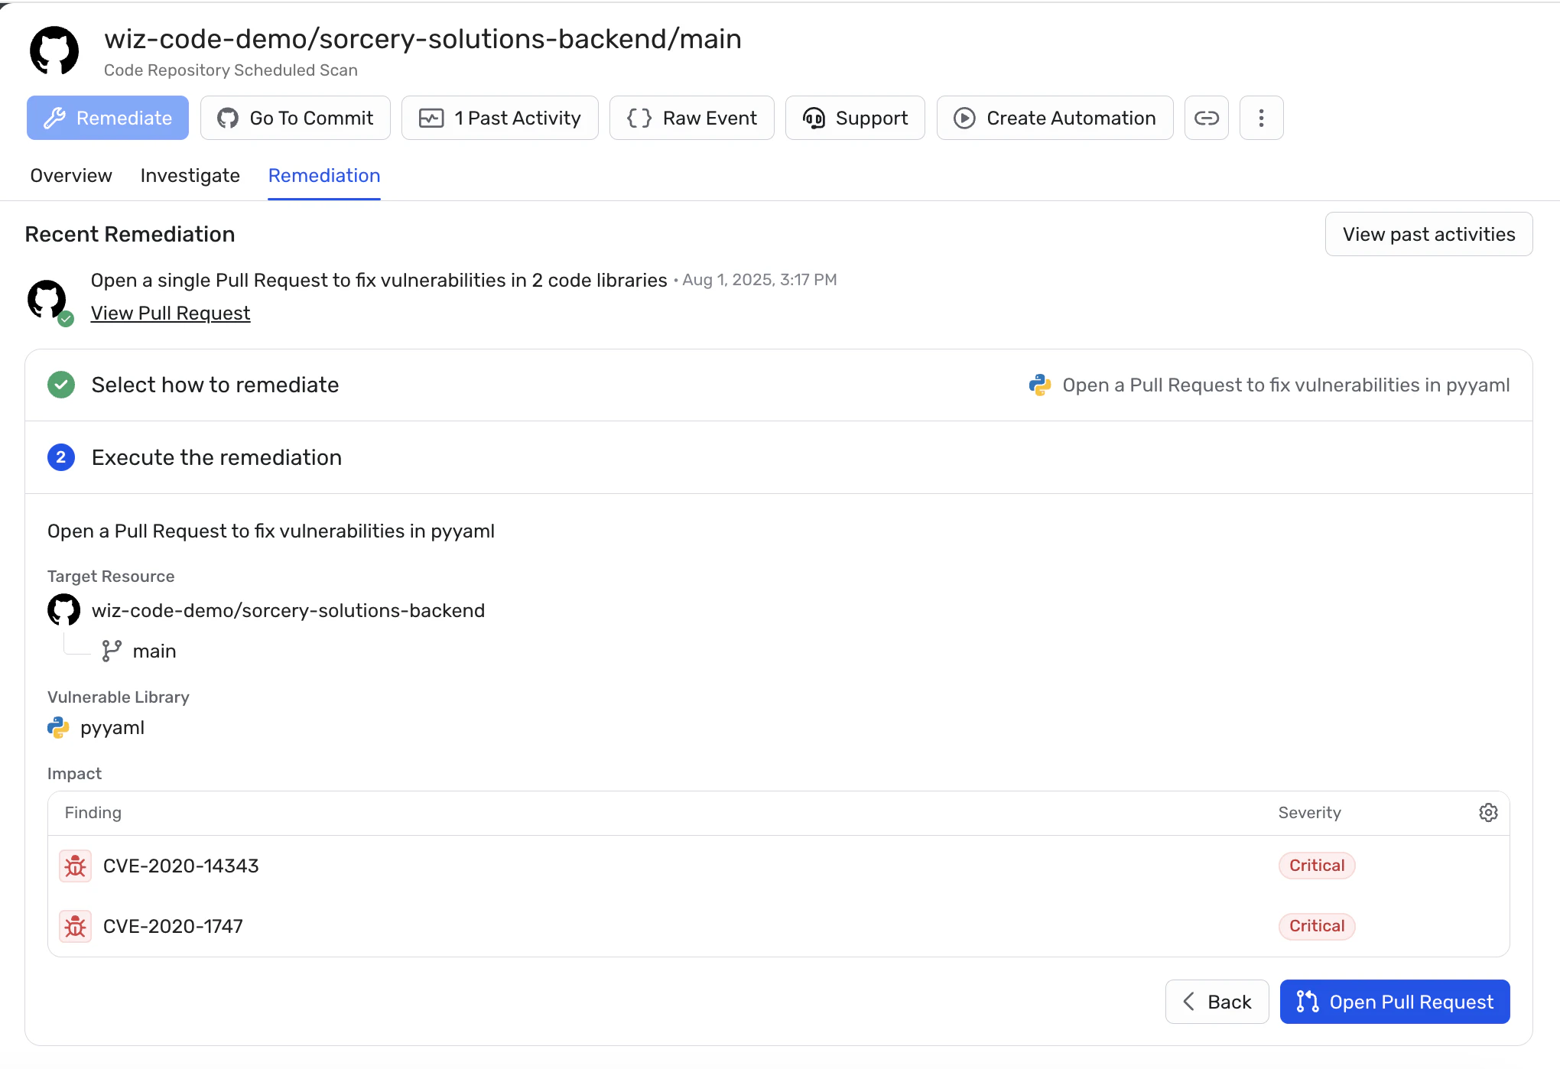Image resolution: width=1560 pixels, height=1069 pixels.
Task: Click bug icon for CVE-2020-1747
Action: click(75, 926)
